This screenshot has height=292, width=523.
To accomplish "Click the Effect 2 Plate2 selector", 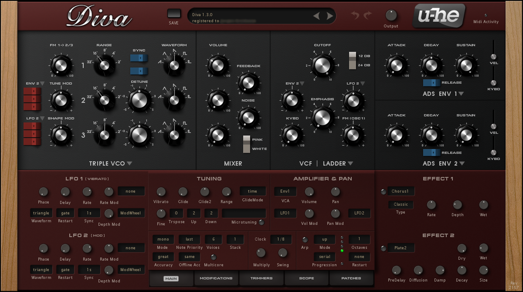I will pyautogui.click(x=401, y=248).
